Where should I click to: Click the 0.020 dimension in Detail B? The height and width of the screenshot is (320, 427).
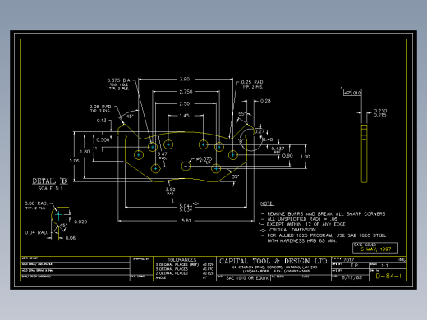pyautogui.click(x=80, y=222)
